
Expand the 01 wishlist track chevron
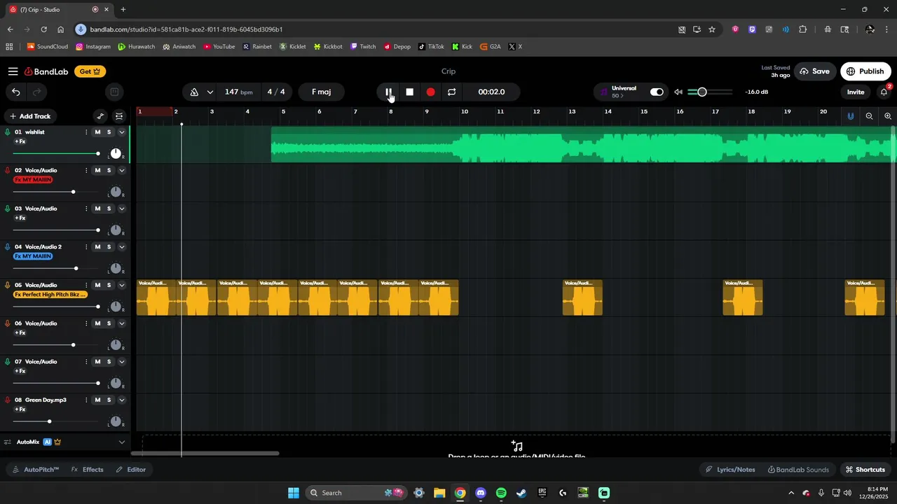tap(121, 132)
